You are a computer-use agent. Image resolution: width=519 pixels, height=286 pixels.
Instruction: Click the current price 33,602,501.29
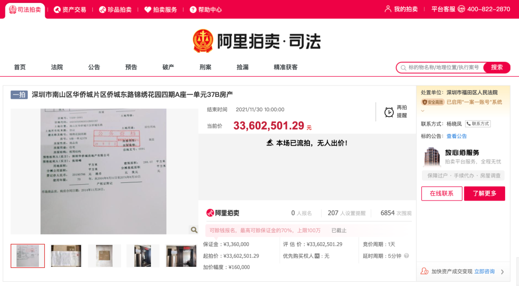(x=269, y=126)
